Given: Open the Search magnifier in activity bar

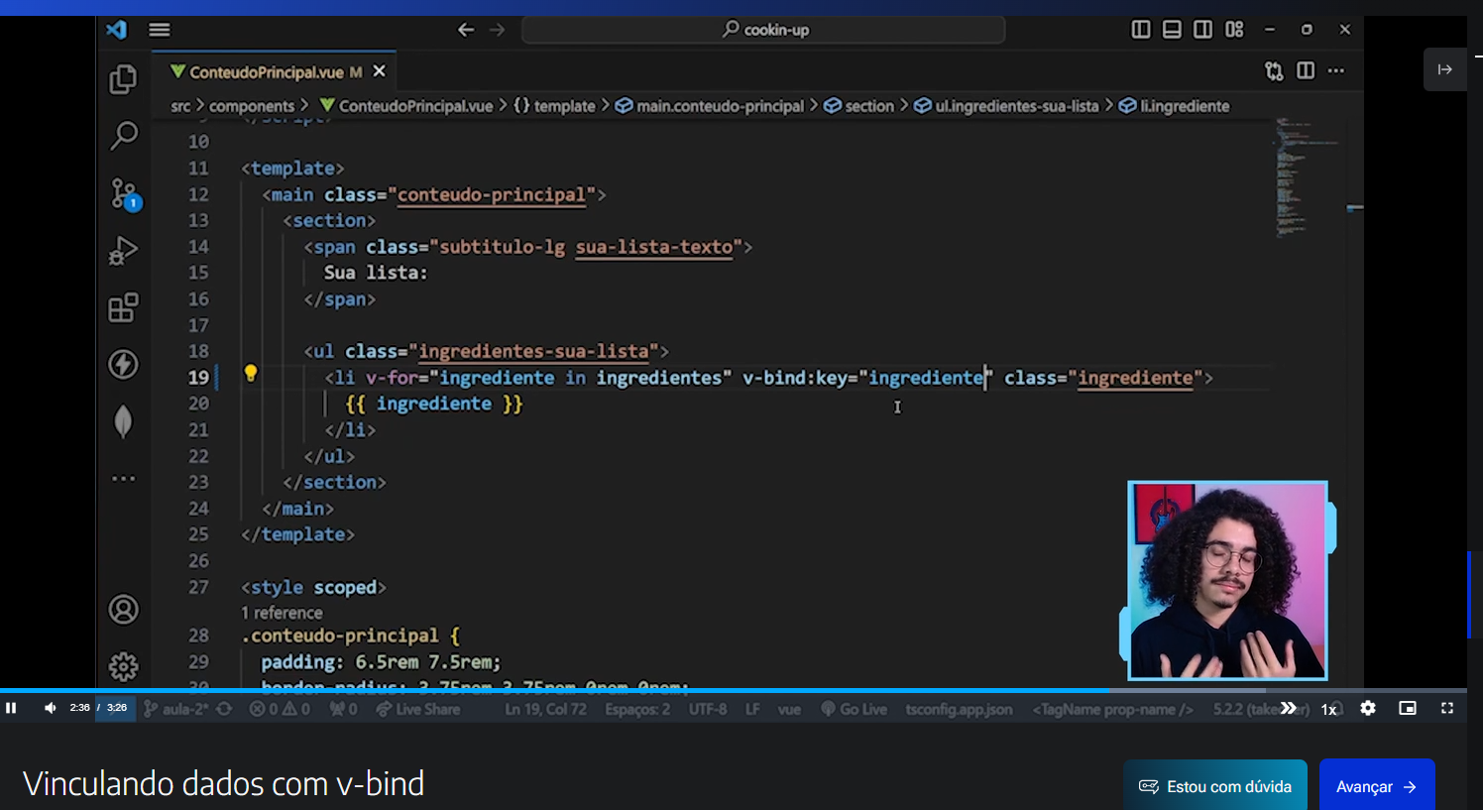Looking at the screenshot, I should click(x=123, y=135).
